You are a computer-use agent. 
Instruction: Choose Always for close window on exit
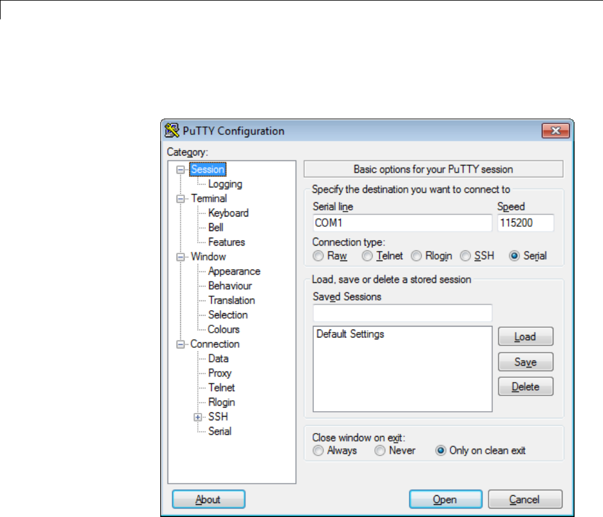[x=318, y=450]
